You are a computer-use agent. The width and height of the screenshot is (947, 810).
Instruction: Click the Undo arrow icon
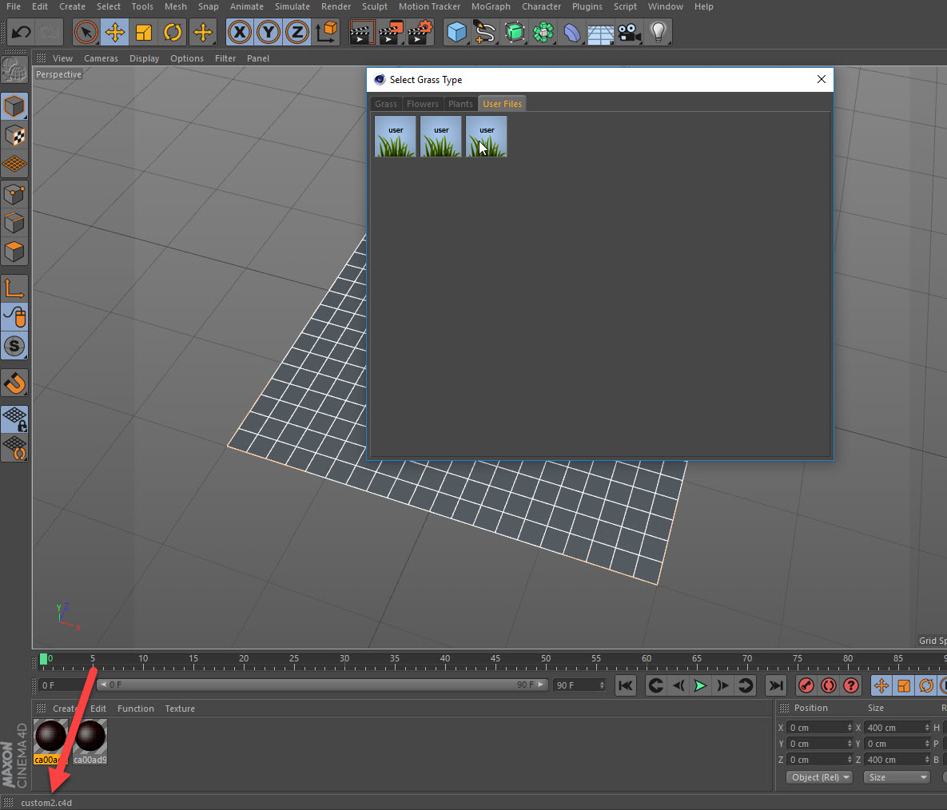tap(21, 32)
